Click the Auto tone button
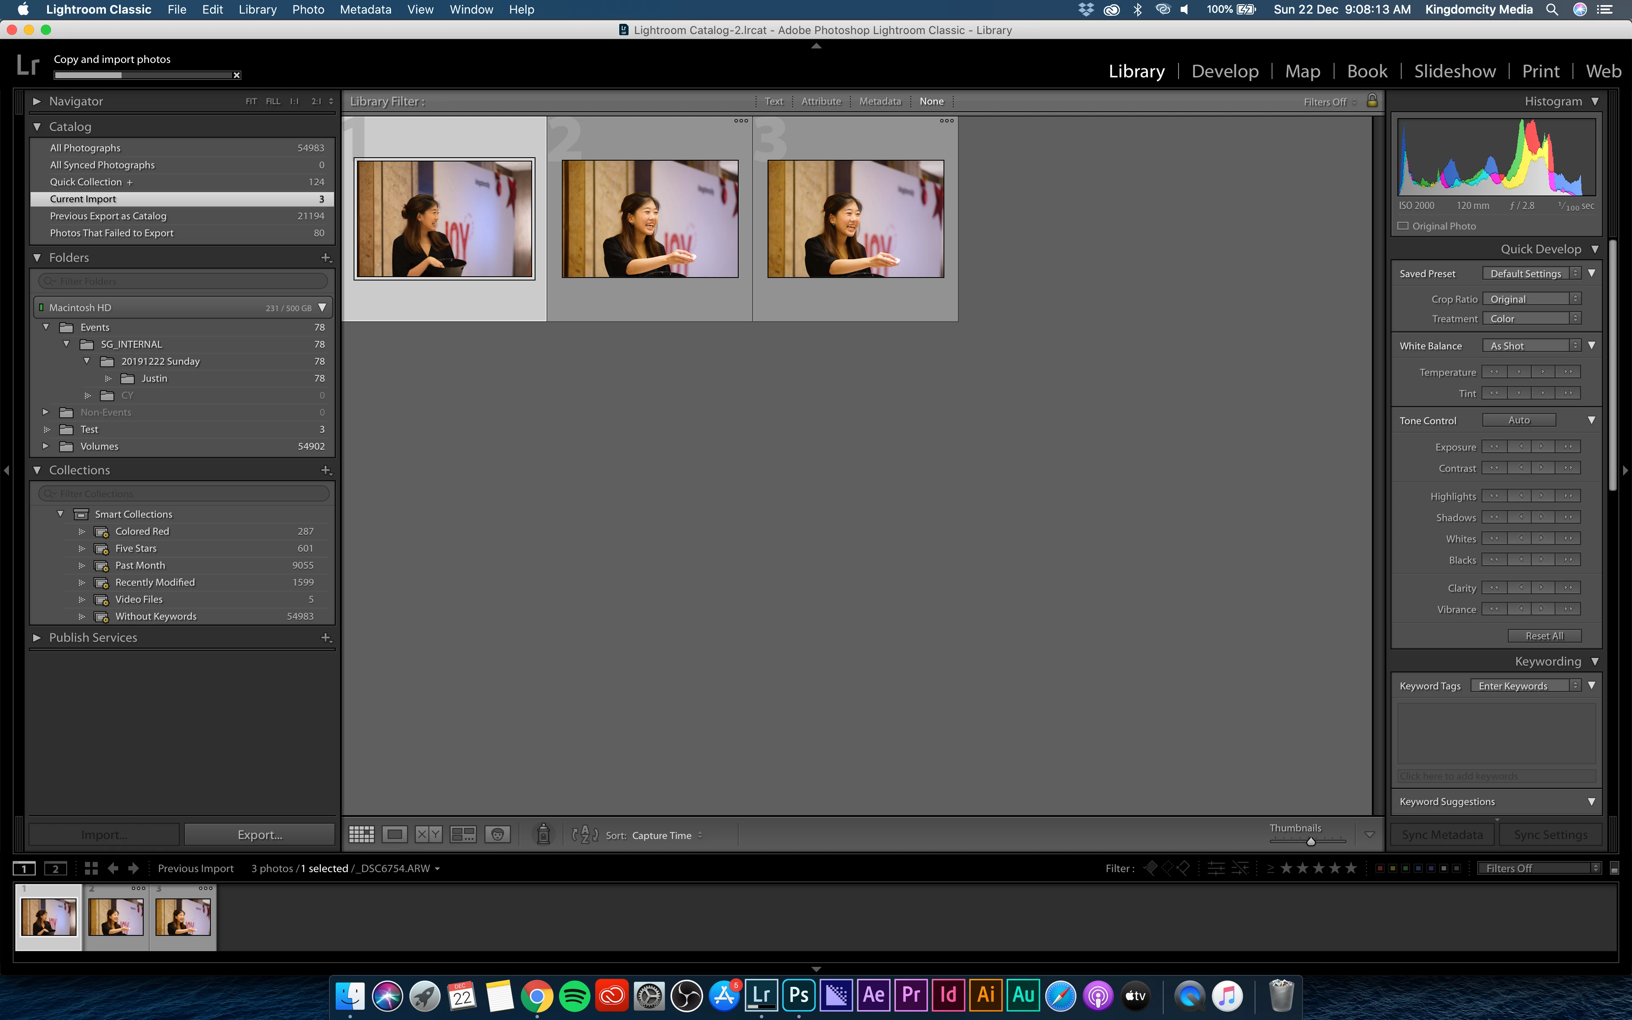This screenshot has height=1020, width=1632. [x=1519, y=419]
